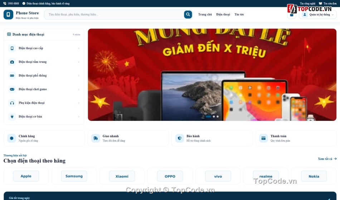Click the Điện thoại cao cấp category label
The height and width of the screenshot is (200, 340).
click(31, 48)
